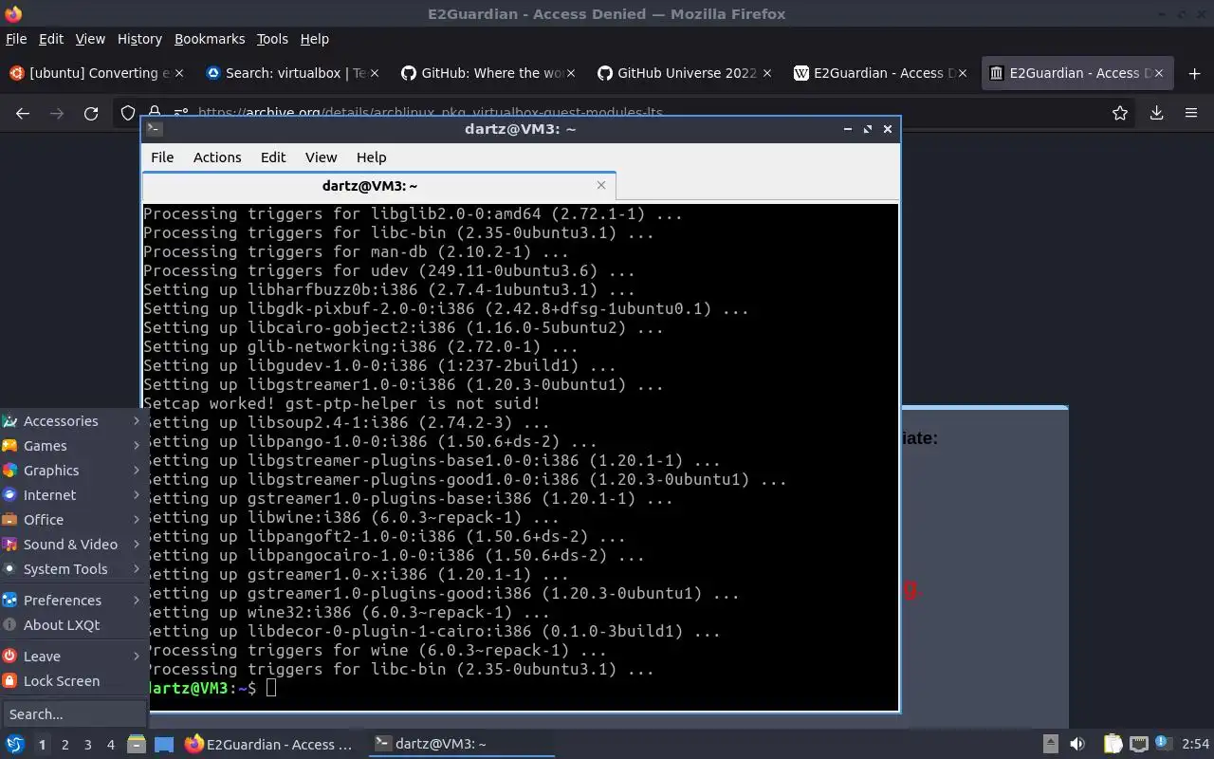Switch to virtual desktop 3
Image resolution: width=1214 pixels, height=759 pixels.
tap(87, 745)
